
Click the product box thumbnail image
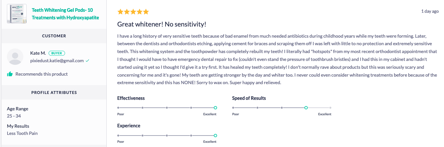17,13
